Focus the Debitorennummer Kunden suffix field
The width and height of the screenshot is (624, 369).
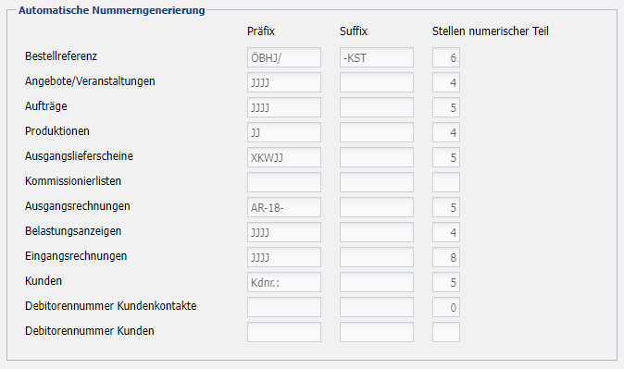377,332
